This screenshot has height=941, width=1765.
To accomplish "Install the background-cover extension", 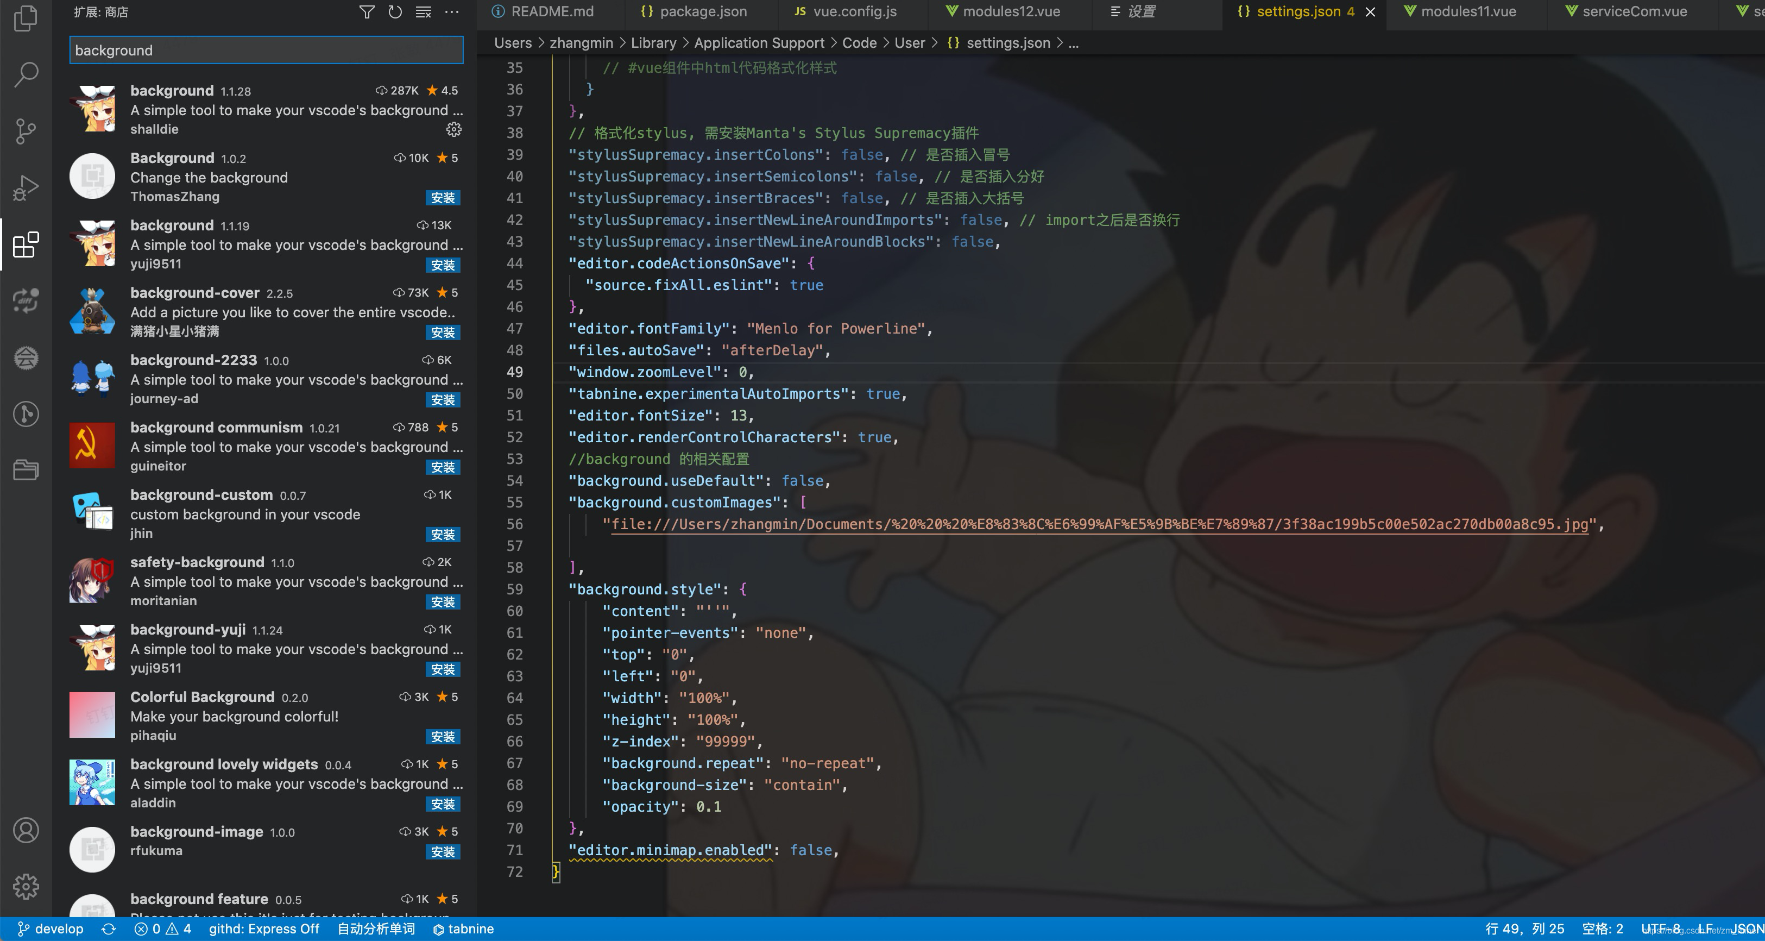I will 443,333.
